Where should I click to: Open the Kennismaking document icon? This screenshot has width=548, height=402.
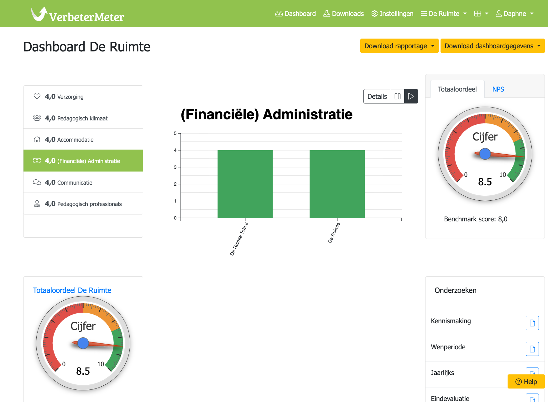point(532,323)
